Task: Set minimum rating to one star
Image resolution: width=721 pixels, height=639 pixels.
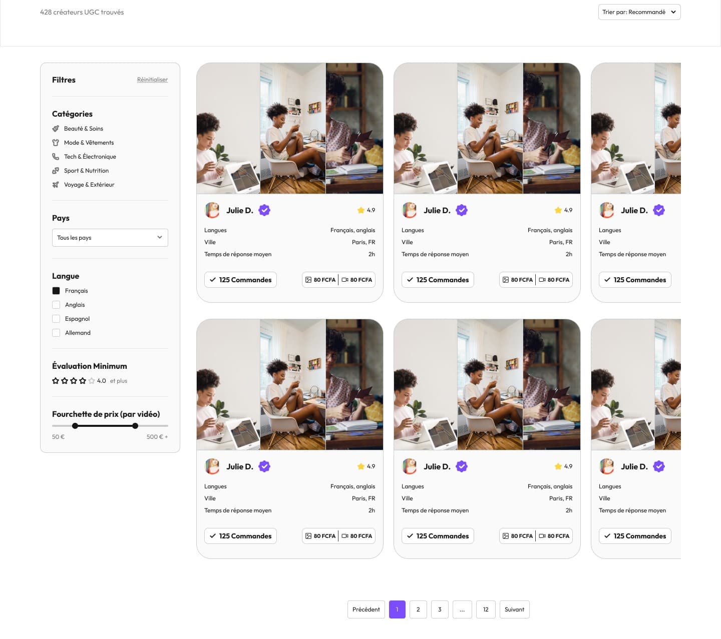Action: (56, 381)
